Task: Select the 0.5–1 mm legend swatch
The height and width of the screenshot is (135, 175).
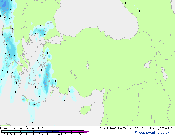Action: pyautogui.click(x=11, y=131)
